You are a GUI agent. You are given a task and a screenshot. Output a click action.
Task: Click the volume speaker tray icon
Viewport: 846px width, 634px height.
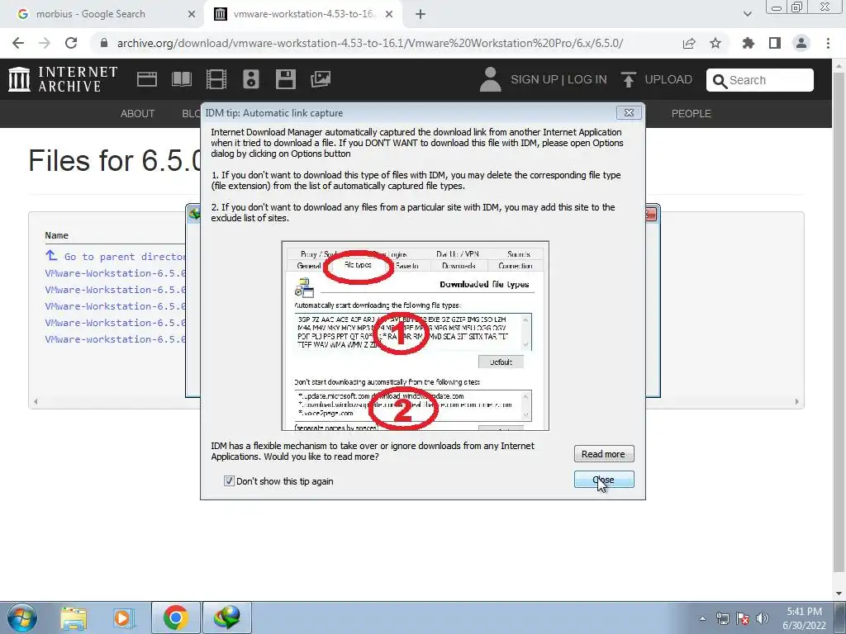762,618
